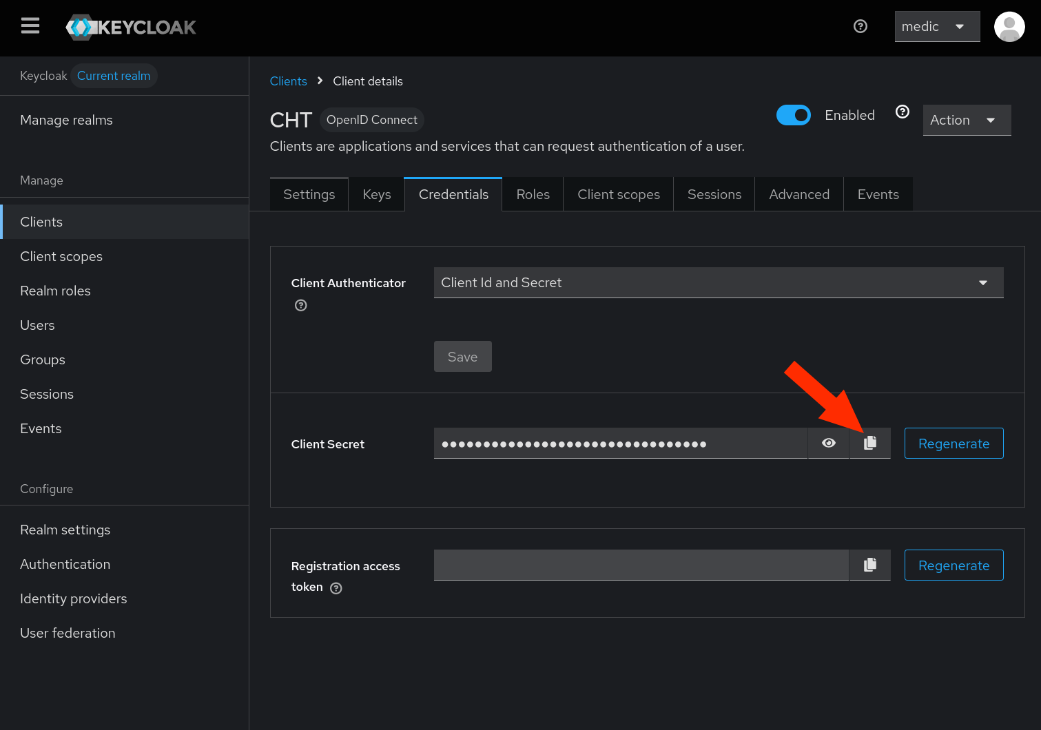Click the OpenID Connect label
This screenshot has height=730, width=1041.
point(371,120)
